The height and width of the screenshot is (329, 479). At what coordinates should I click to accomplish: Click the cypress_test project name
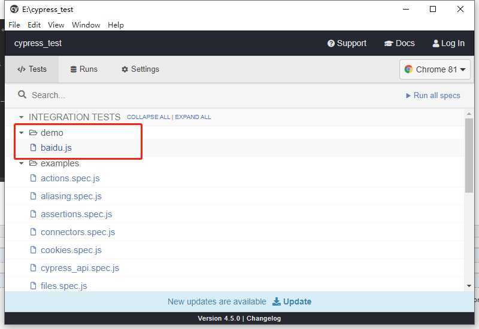coord(38,43)
